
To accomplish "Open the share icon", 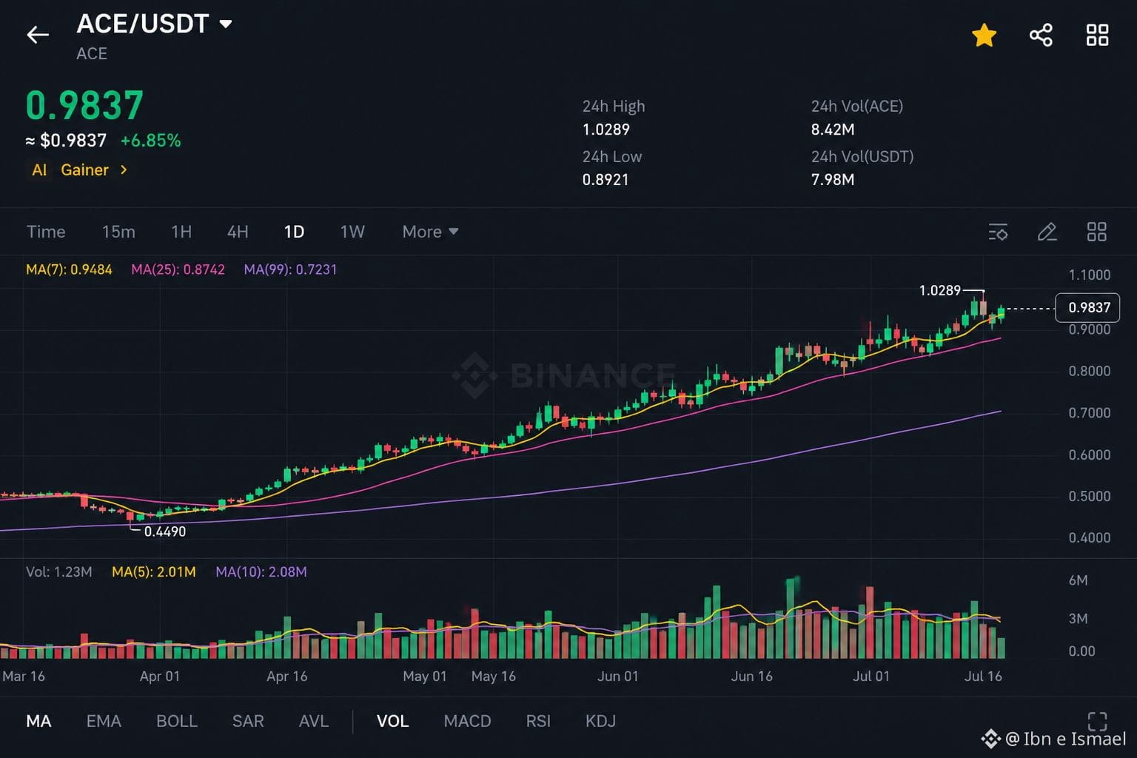I will click(x=1041, y=35).
